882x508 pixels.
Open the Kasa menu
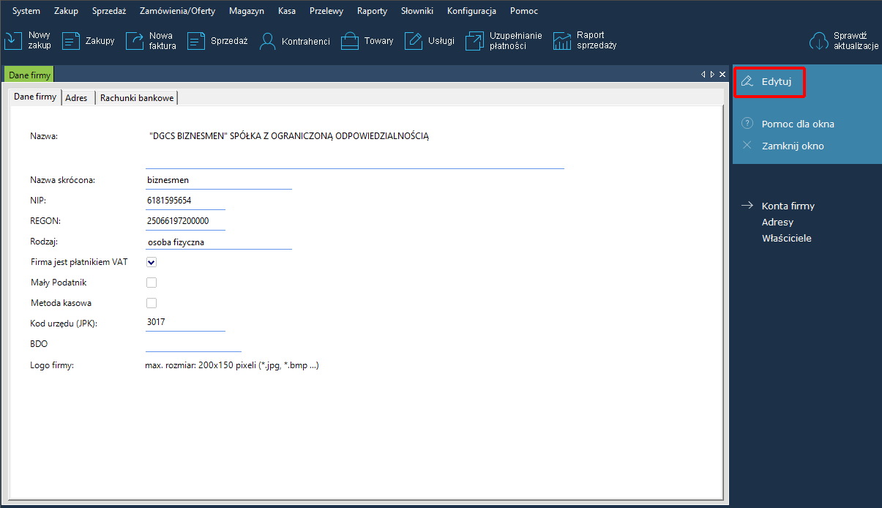287,11
